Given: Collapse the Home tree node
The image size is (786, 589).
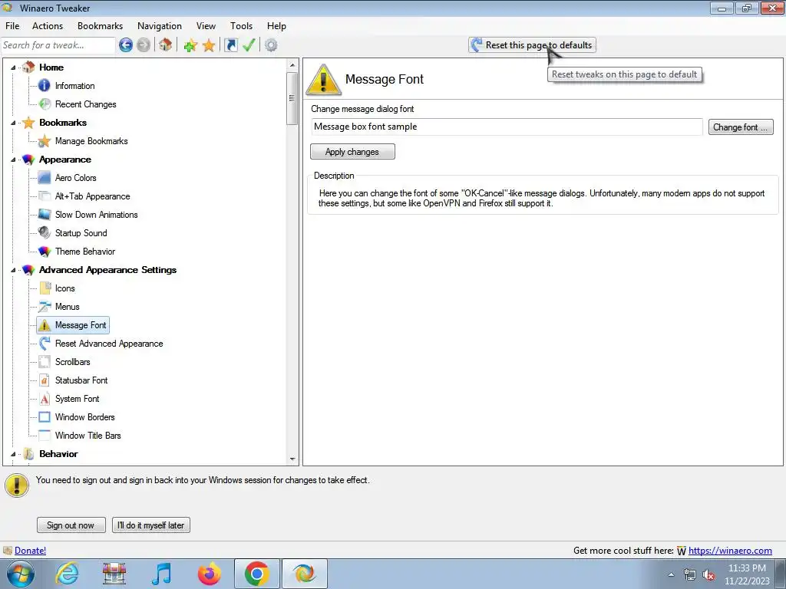Looking at the screenshot, I should click(14, 67).
